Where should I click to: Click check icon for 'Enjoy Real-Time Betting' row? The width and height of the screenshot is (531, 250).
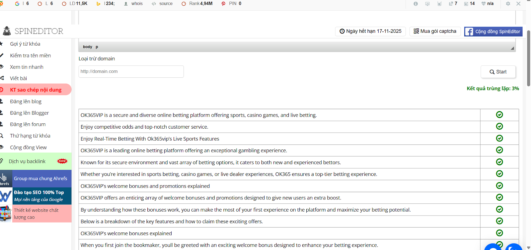[499, 138]
